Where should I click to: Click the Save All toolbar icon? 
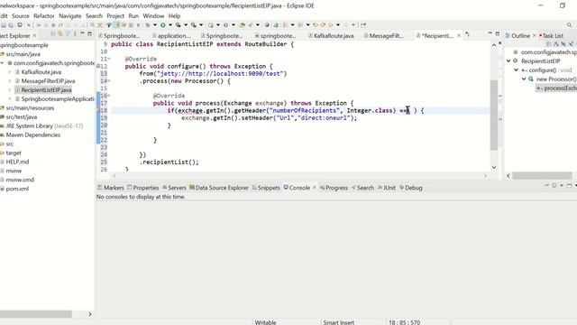(11, 25)
